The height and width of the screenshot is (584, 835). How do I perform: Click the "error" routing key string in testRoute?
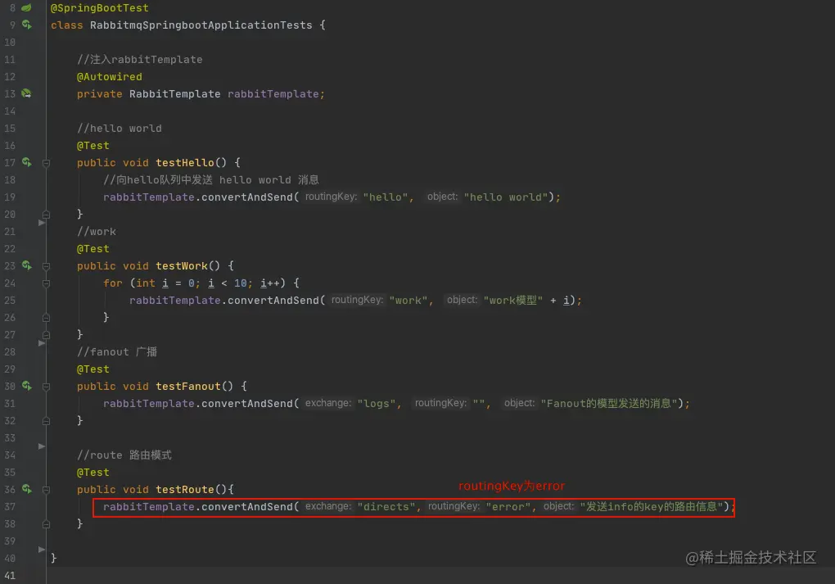point(508,507)
